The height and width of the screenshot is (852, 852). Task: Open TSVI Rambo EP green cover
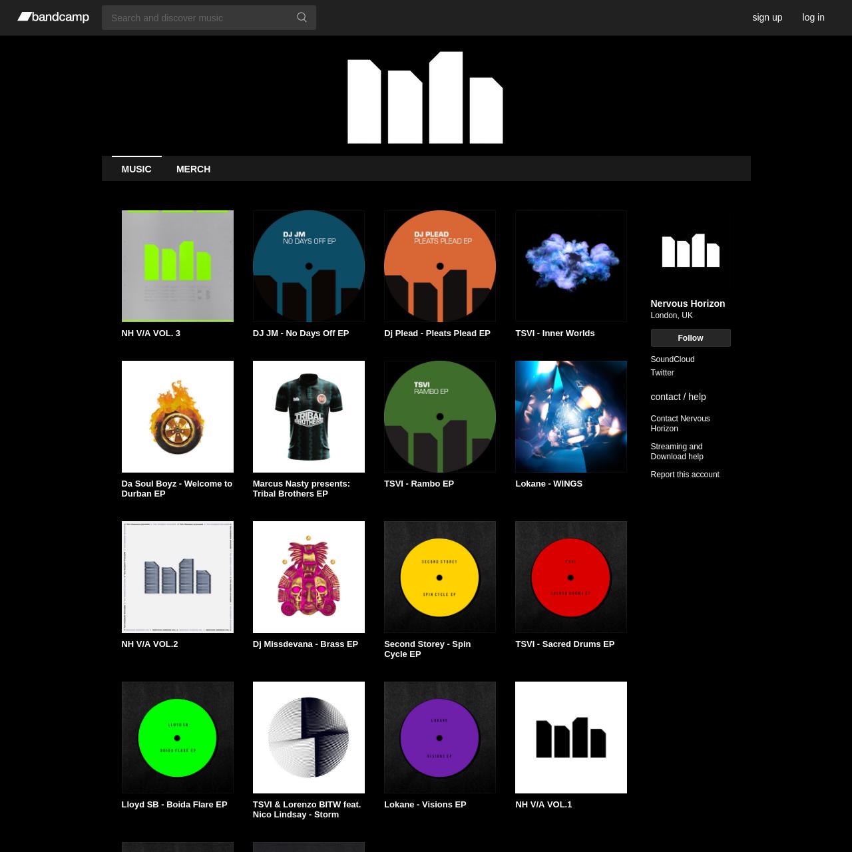pos(440,417)
